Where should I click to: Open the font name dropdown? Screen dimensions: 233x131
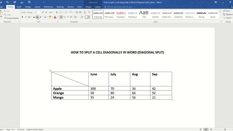click(34, 12)
